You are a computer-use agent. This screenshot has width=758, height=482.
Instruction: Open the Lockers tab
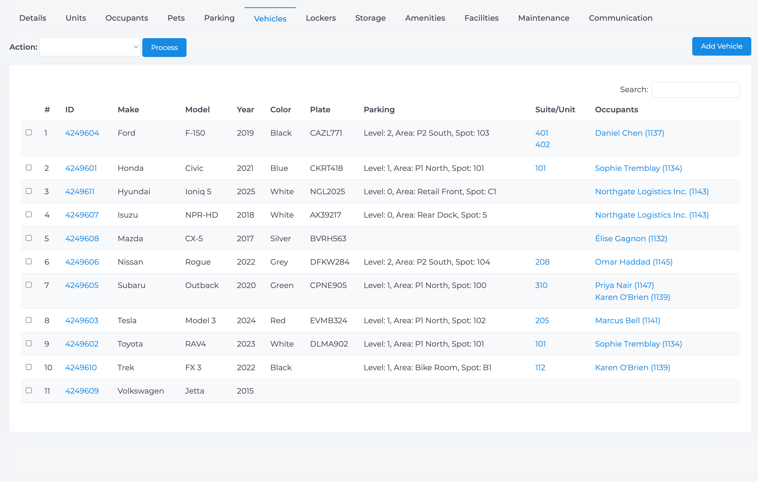pyautogui.click(x=321, y=18)
